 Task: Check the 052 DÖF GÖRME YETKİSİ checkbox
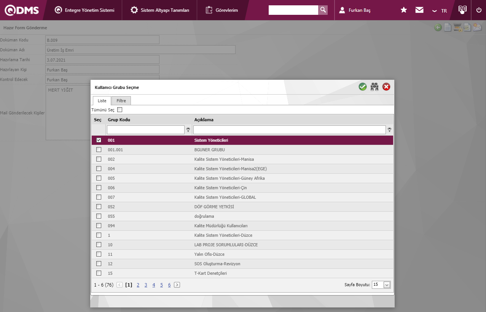99,207
